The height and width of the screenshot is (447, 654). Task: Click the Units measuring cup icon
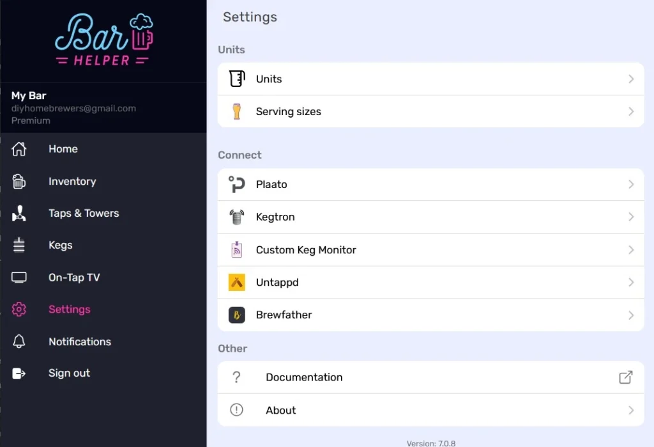[x=236, y=79]
